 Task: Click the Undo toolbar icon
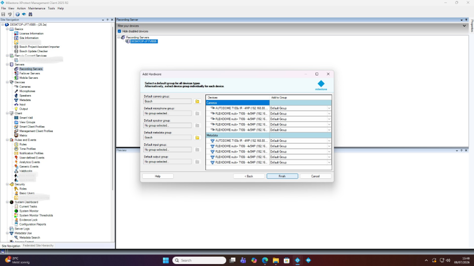pos(10,14)
